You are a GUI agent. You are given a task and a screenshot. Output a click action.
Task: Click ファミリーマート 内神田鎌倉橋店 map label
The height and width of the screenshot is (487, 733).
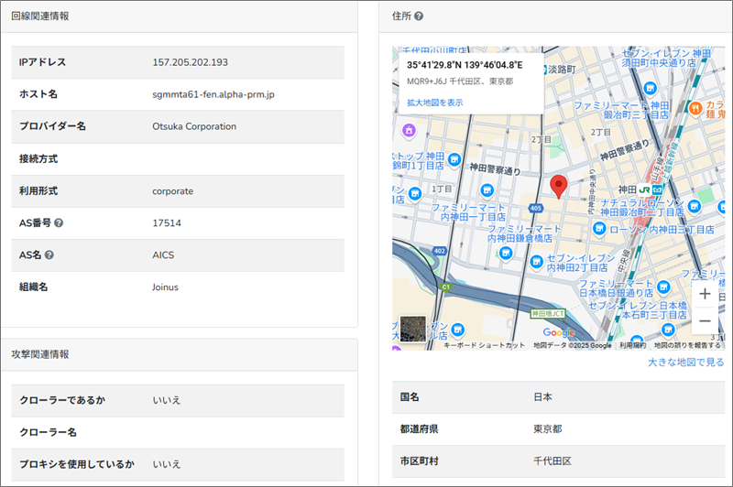tap(523, 233)
